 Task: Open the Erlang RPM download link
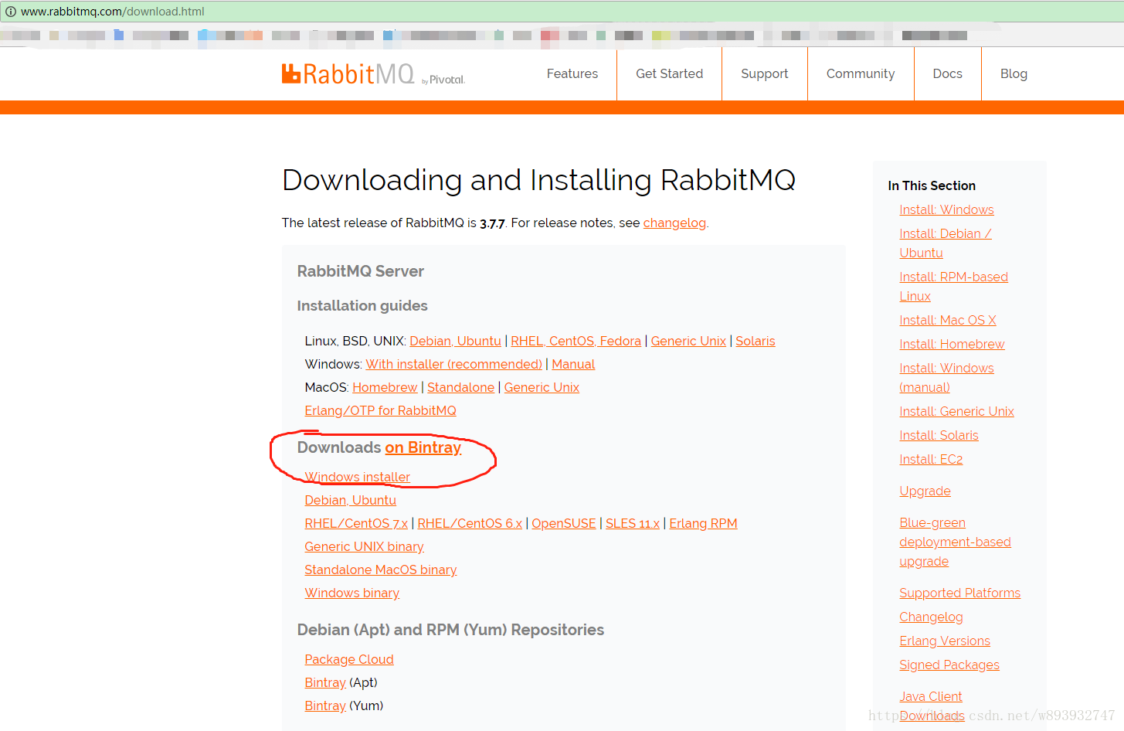coord(703,523)
